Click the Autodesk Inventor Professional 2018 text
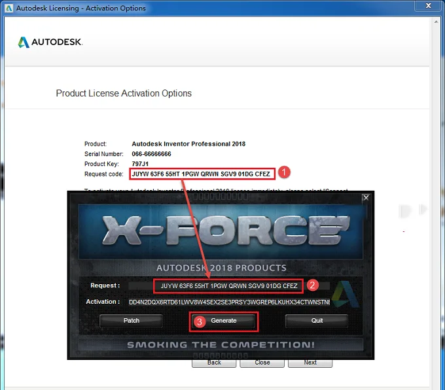The height and width of the screenshot is (390, 445). click(188, 144)
